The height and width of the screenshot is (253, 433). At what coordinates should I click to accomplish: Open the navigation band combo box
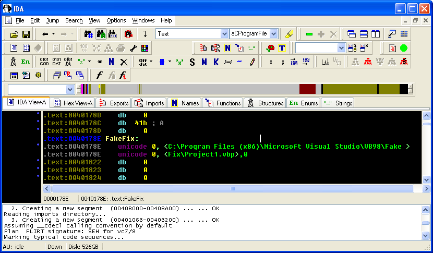coord(41,89)
